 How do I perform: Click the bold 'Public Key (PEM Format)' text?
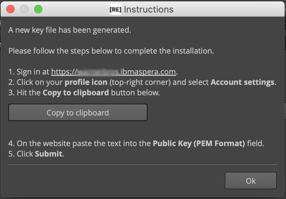[199, 143]
